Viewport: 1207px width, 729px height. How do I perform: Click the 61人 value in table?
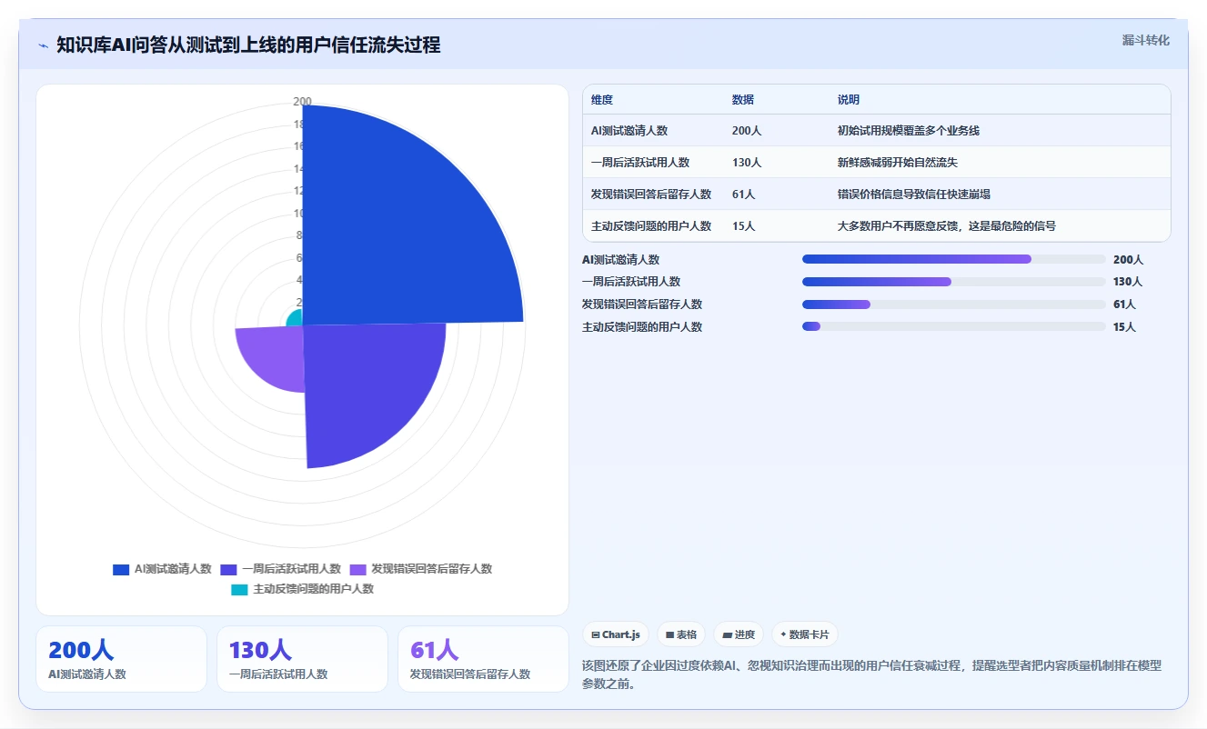click(x=744, y=195)
